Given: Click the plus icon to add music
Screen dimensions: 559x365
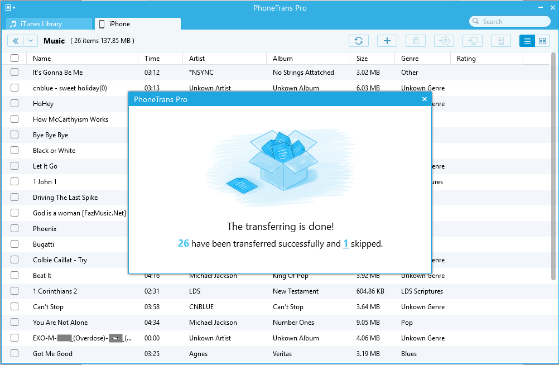Looking at the screenshot, I should 387,41.
